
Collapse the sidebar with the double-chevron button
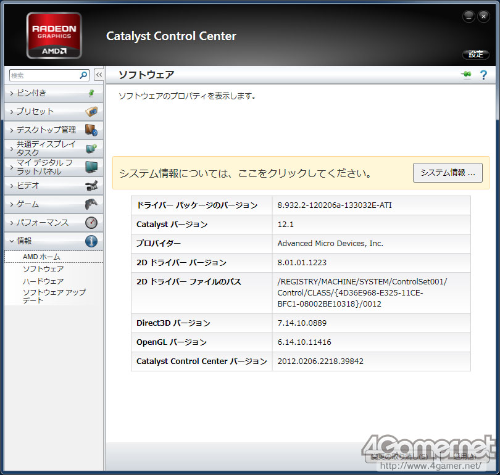tap(99, 75)
